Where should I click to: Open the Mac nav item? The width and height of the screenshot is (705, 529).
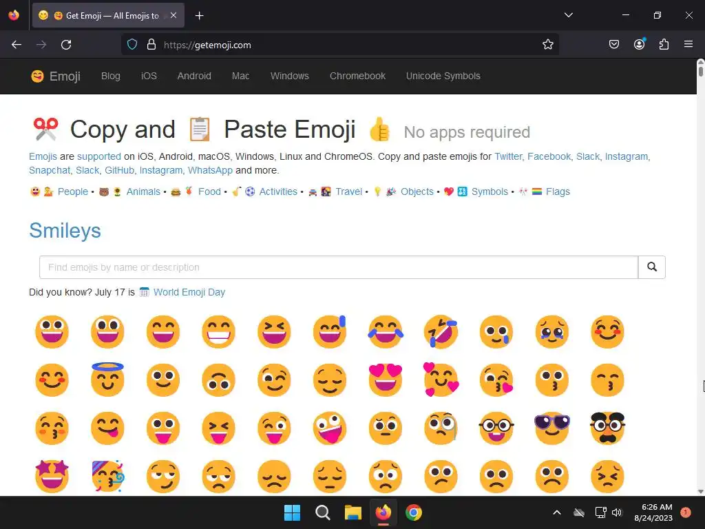(240, 76)
